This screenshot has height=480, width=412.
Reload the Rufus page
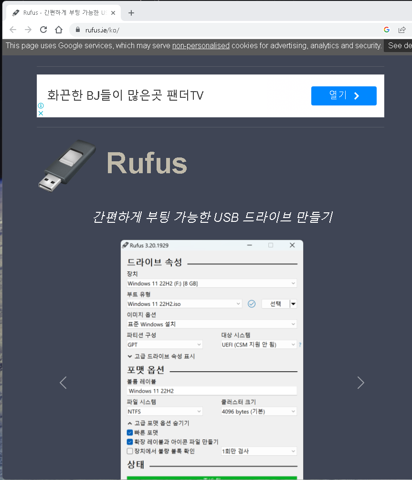pos(43,30)
